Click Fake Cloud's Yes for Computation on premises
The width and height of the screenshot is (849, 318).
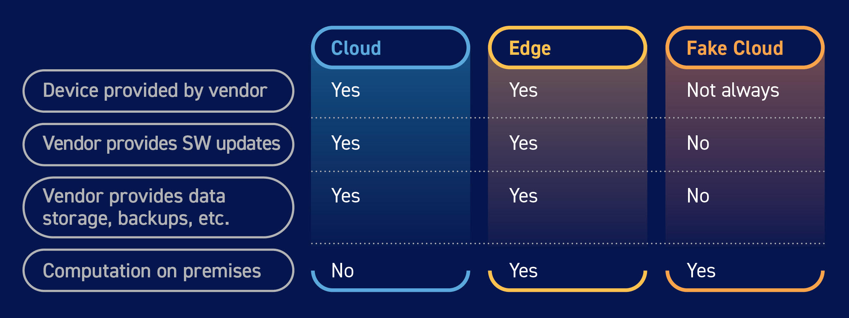(x=701, y=271)
